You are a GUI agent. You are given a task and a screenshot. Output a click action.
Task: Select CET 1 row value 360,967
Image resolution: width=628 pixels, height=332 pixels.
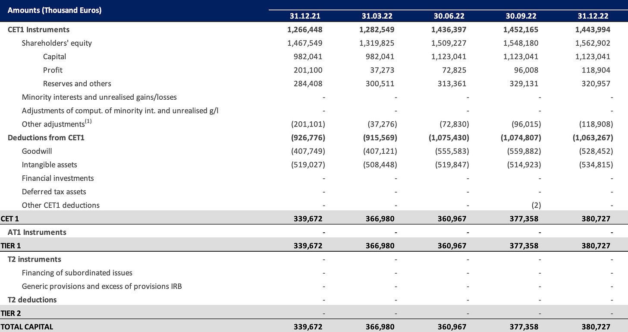point(452,219)
